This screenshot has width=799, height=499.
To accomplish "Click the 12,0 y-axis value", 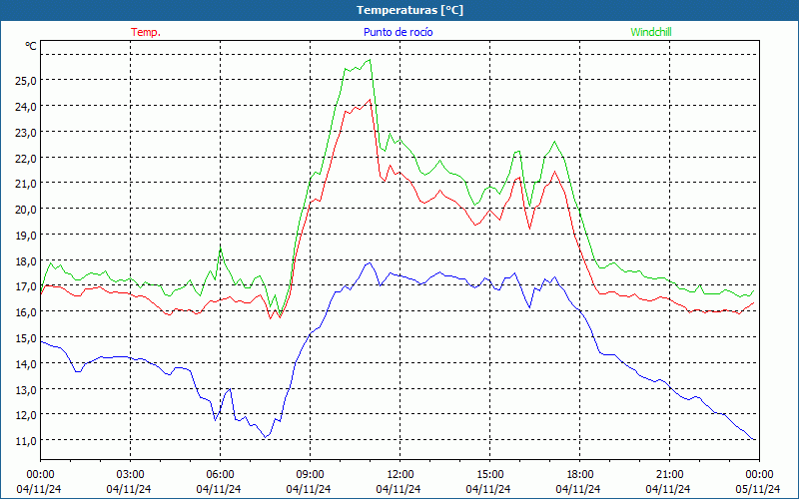I will [24, 415].
